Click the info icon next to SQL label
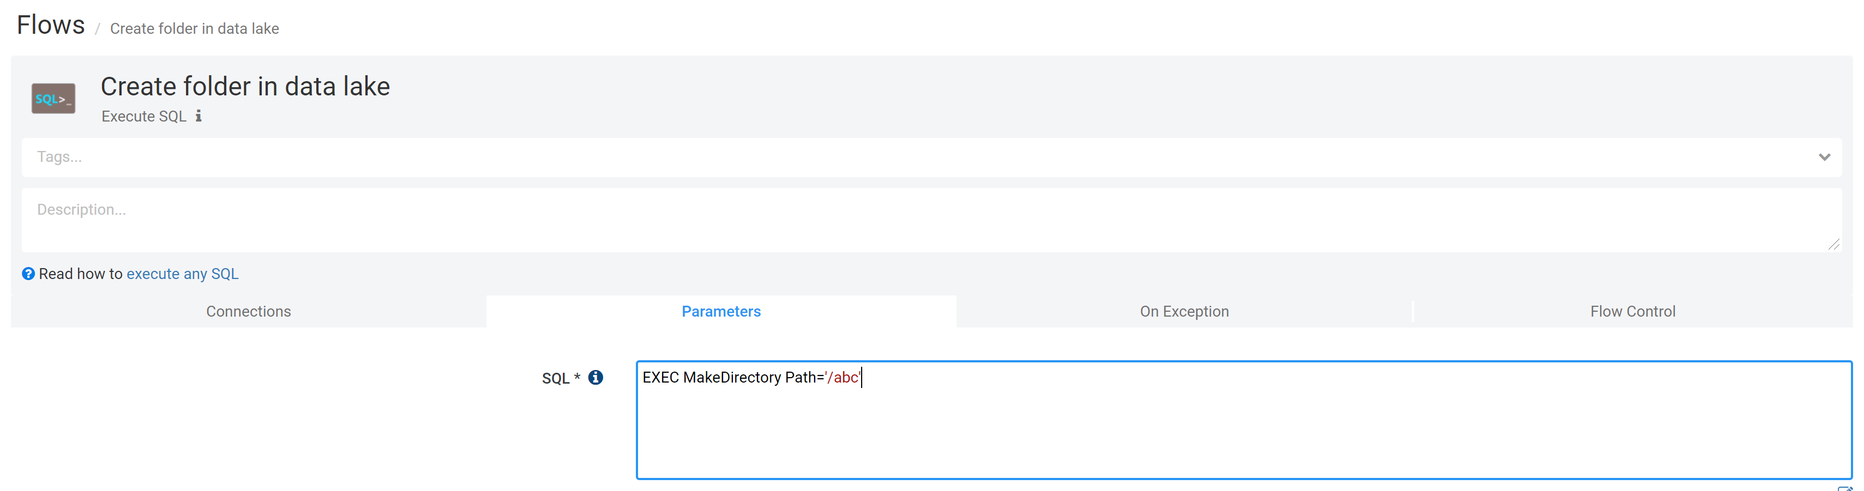This screenshot has width=1864, height=491. click(596, 378)
